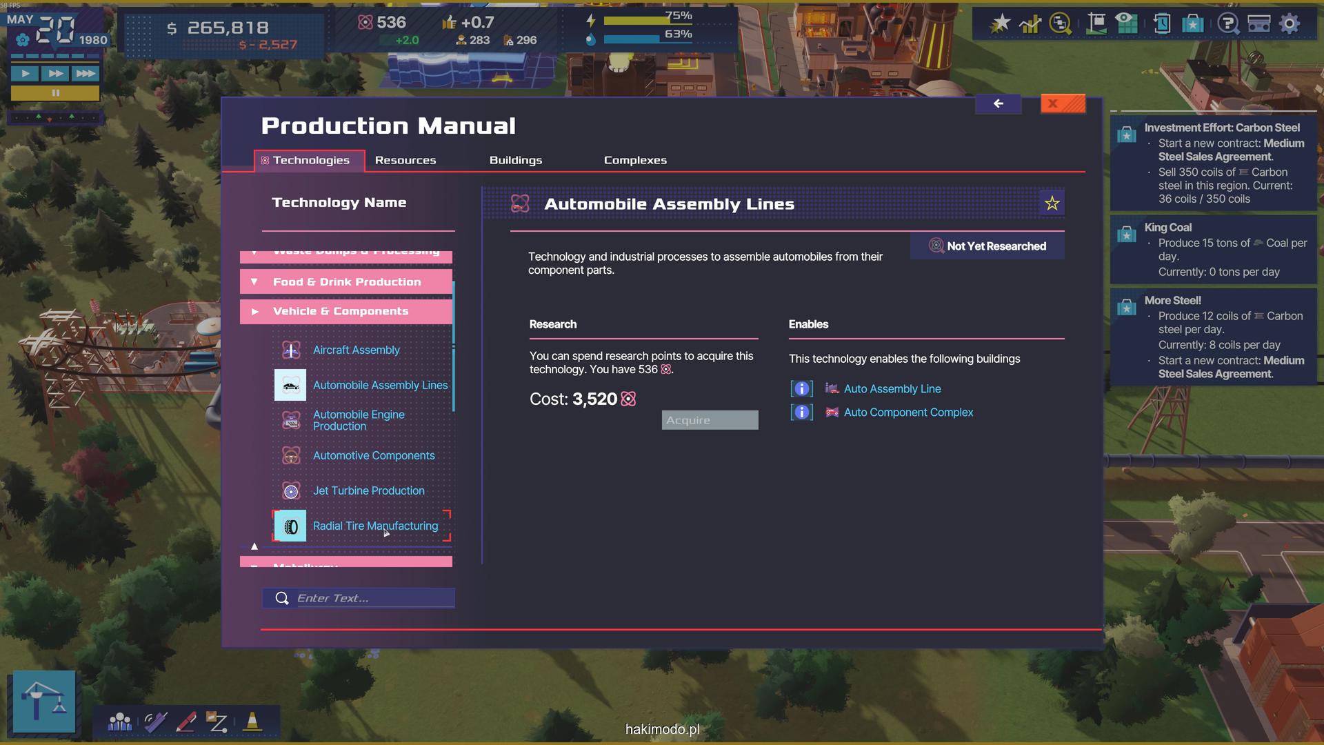
Task: Open the construction crane build menu
Action: (44, 701)
